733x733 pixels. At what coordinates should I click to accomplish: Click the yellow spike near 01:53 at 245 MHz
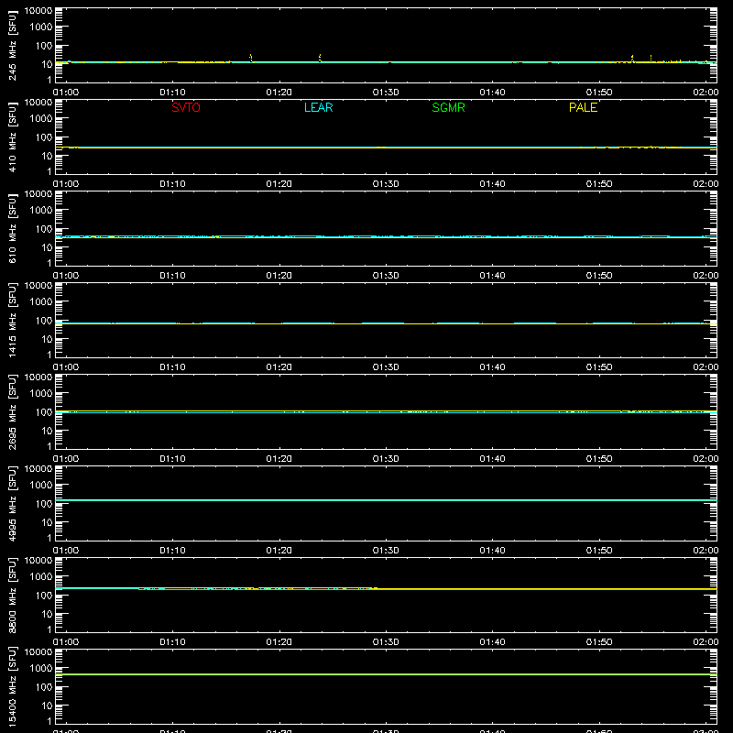[632, 59]
